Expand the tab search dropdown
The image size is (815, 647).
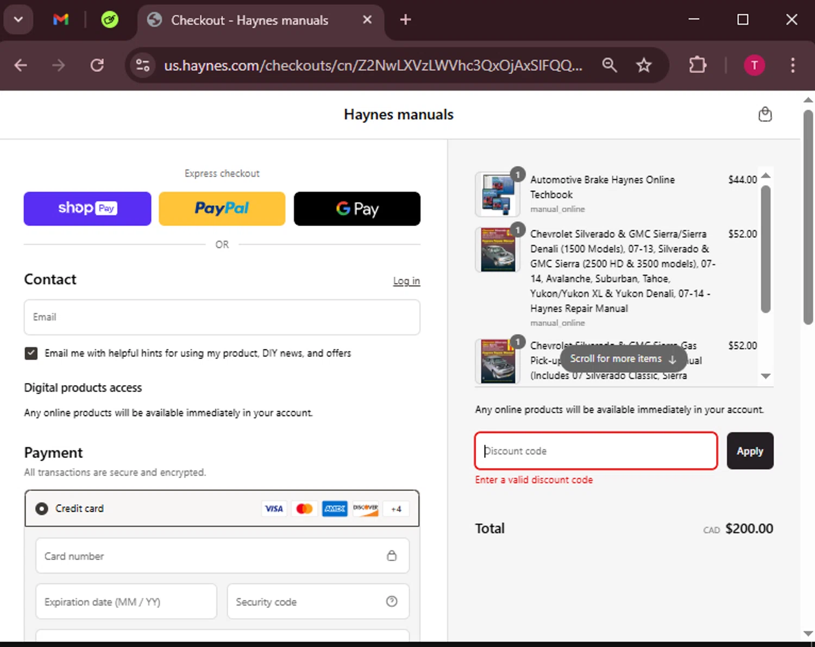pos(18,20)
